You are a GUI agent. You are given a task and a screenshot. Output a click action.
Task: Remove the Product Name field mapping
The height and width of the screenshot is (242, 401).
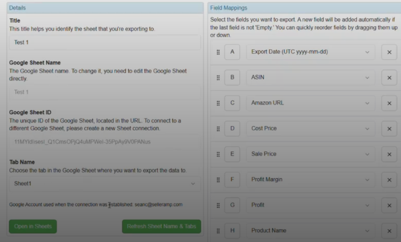pos(389,231)
